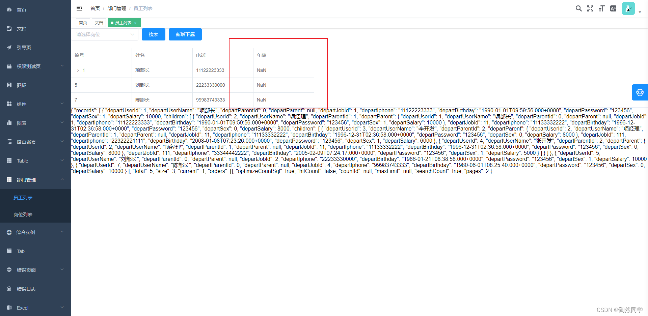
Task: Expand the Excel menu chevron
Action: coord(62,307)
